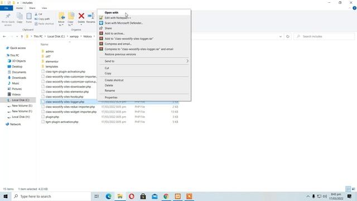Select 3D Objects in navigation pane
357x201 pixels.
(x=19, y=61)
